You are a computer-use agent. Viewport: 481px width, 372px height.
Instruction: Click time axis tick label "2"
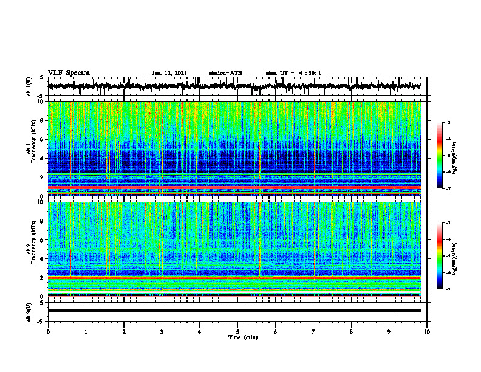pyautogui.click(x=124, y=332)
